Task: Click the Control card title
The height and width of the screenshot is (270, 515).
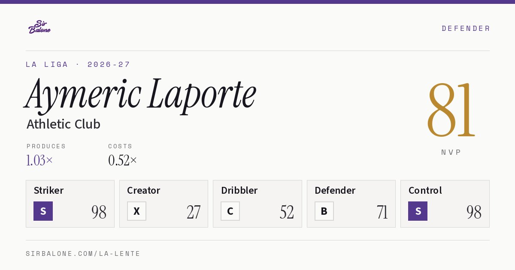Action: (425, 190)
